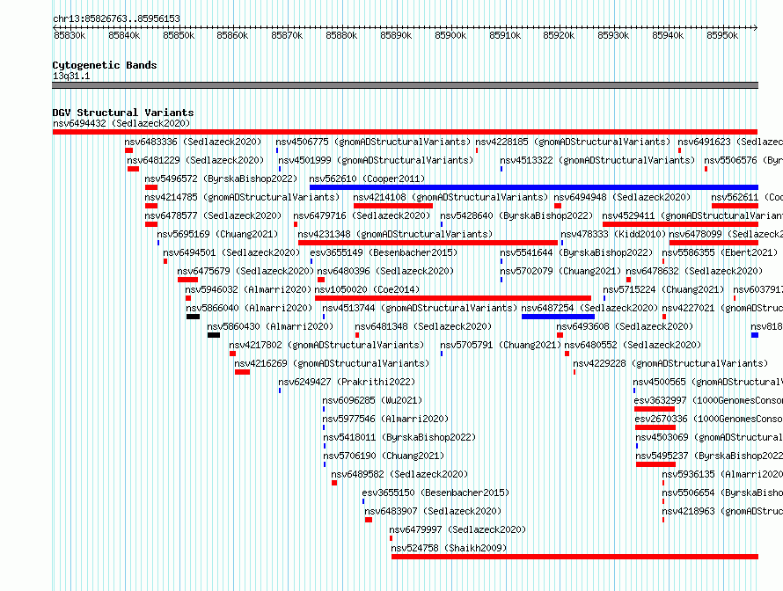Click the esv3655149 (Besenbacher2015) label
Screen dimensions: 783x591
click(384, 252)
